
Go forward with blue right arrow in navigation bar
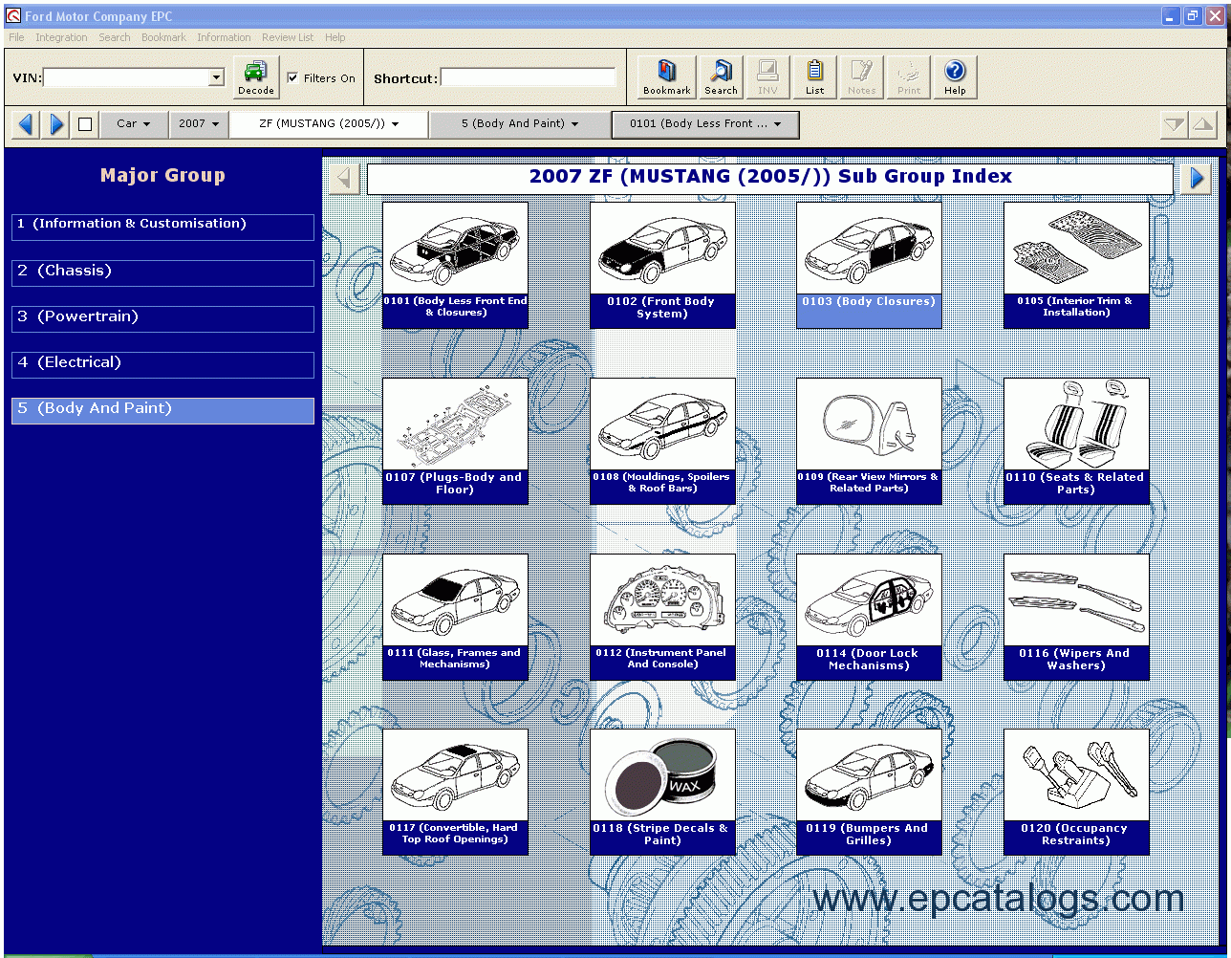coord(56,124)
